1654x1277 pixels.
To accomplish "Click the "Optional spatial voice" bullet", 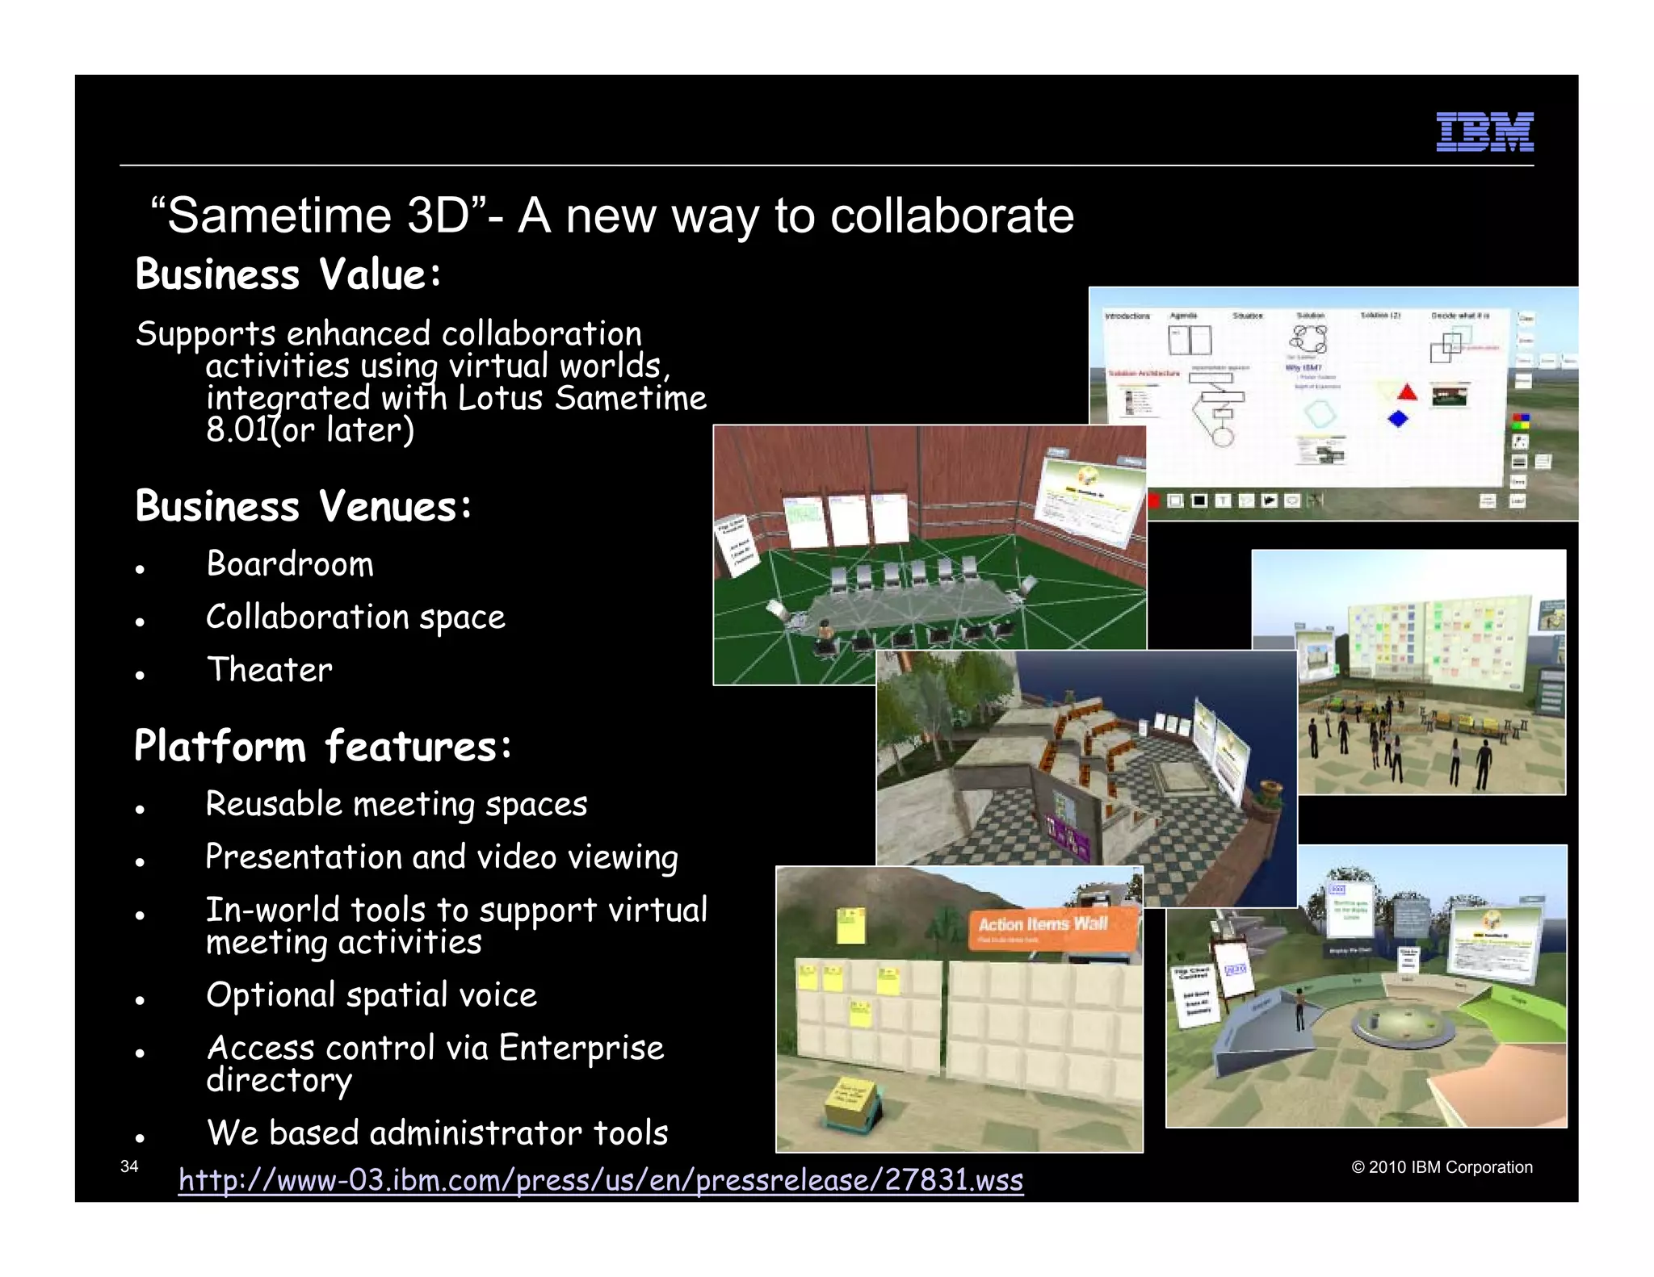I will (x=372, y=994).
